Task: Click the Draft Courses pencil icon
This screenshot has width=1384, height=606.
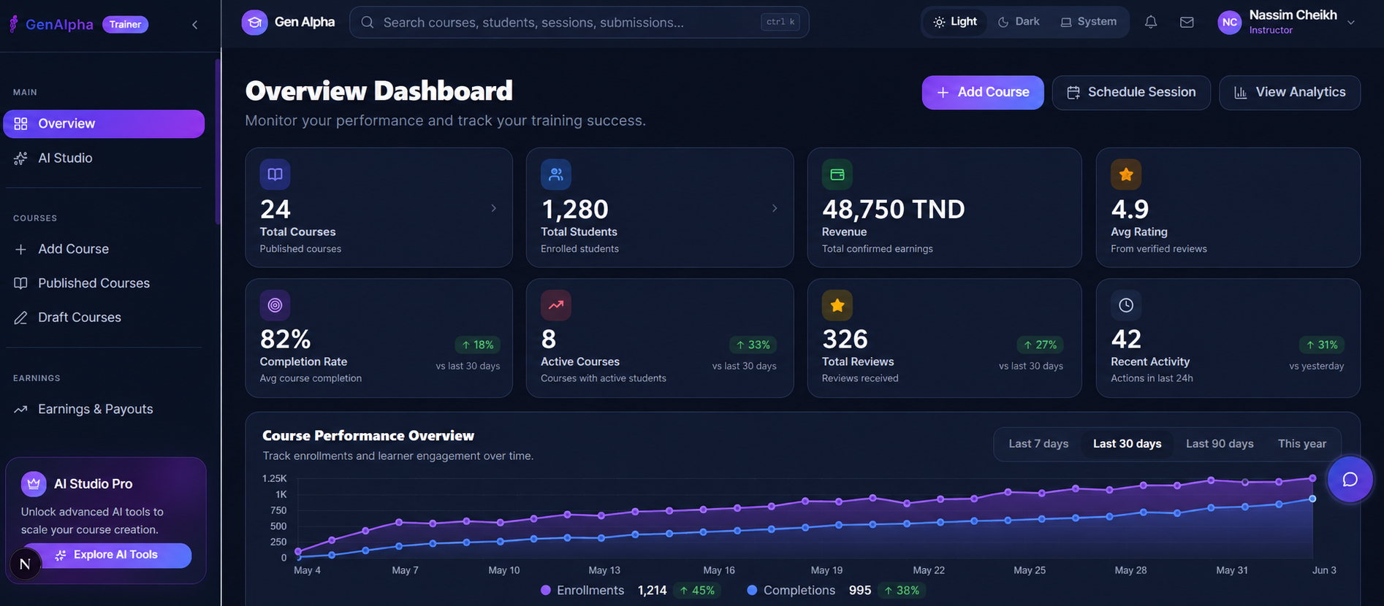Action: pos(20,318)
